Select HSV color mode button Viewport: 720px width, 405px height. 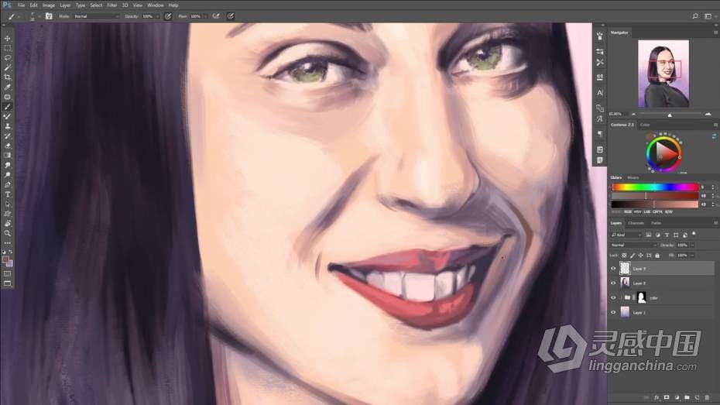pyautogui.click(x=639, y=211)
